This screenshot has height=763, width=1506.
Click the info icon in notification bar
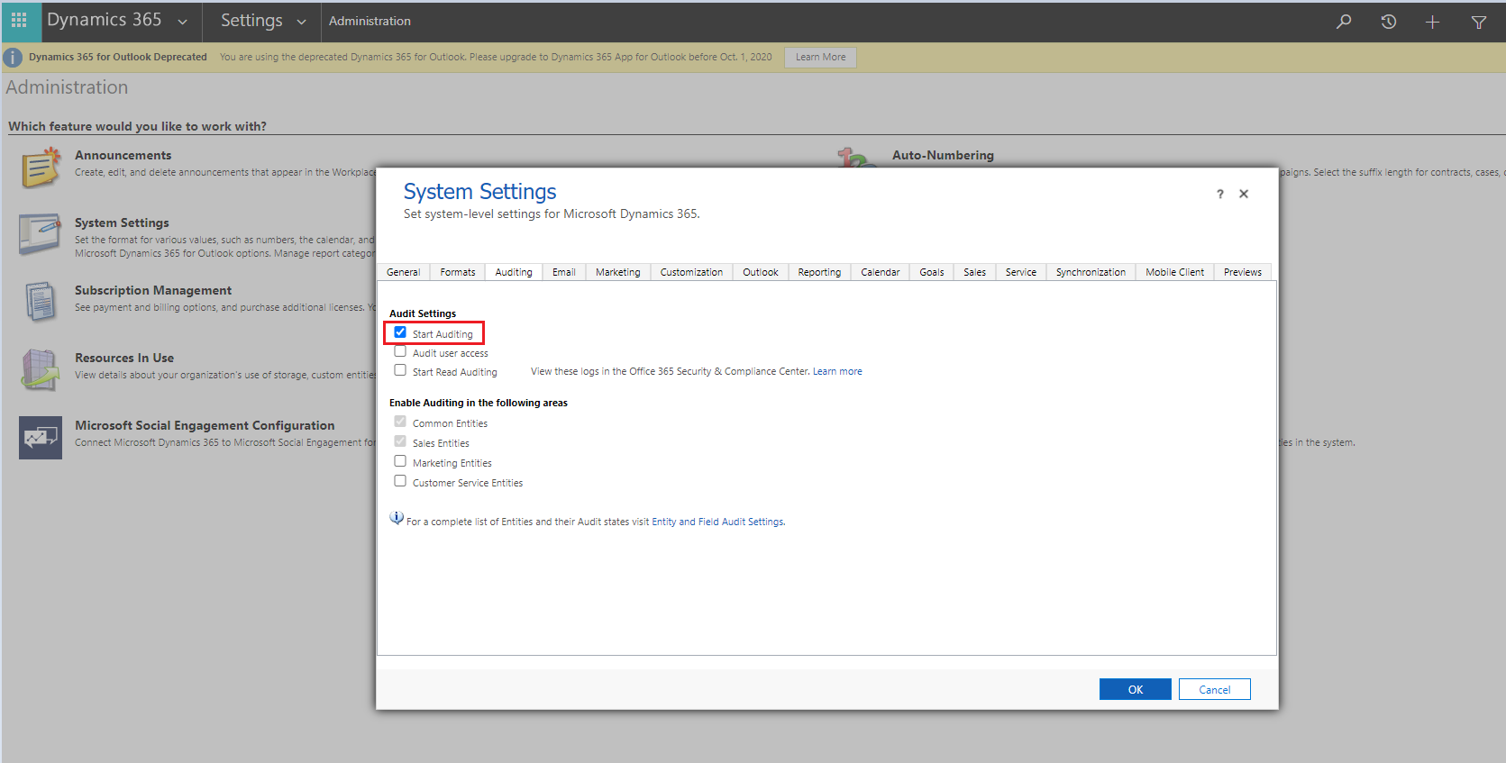[13, 58]
